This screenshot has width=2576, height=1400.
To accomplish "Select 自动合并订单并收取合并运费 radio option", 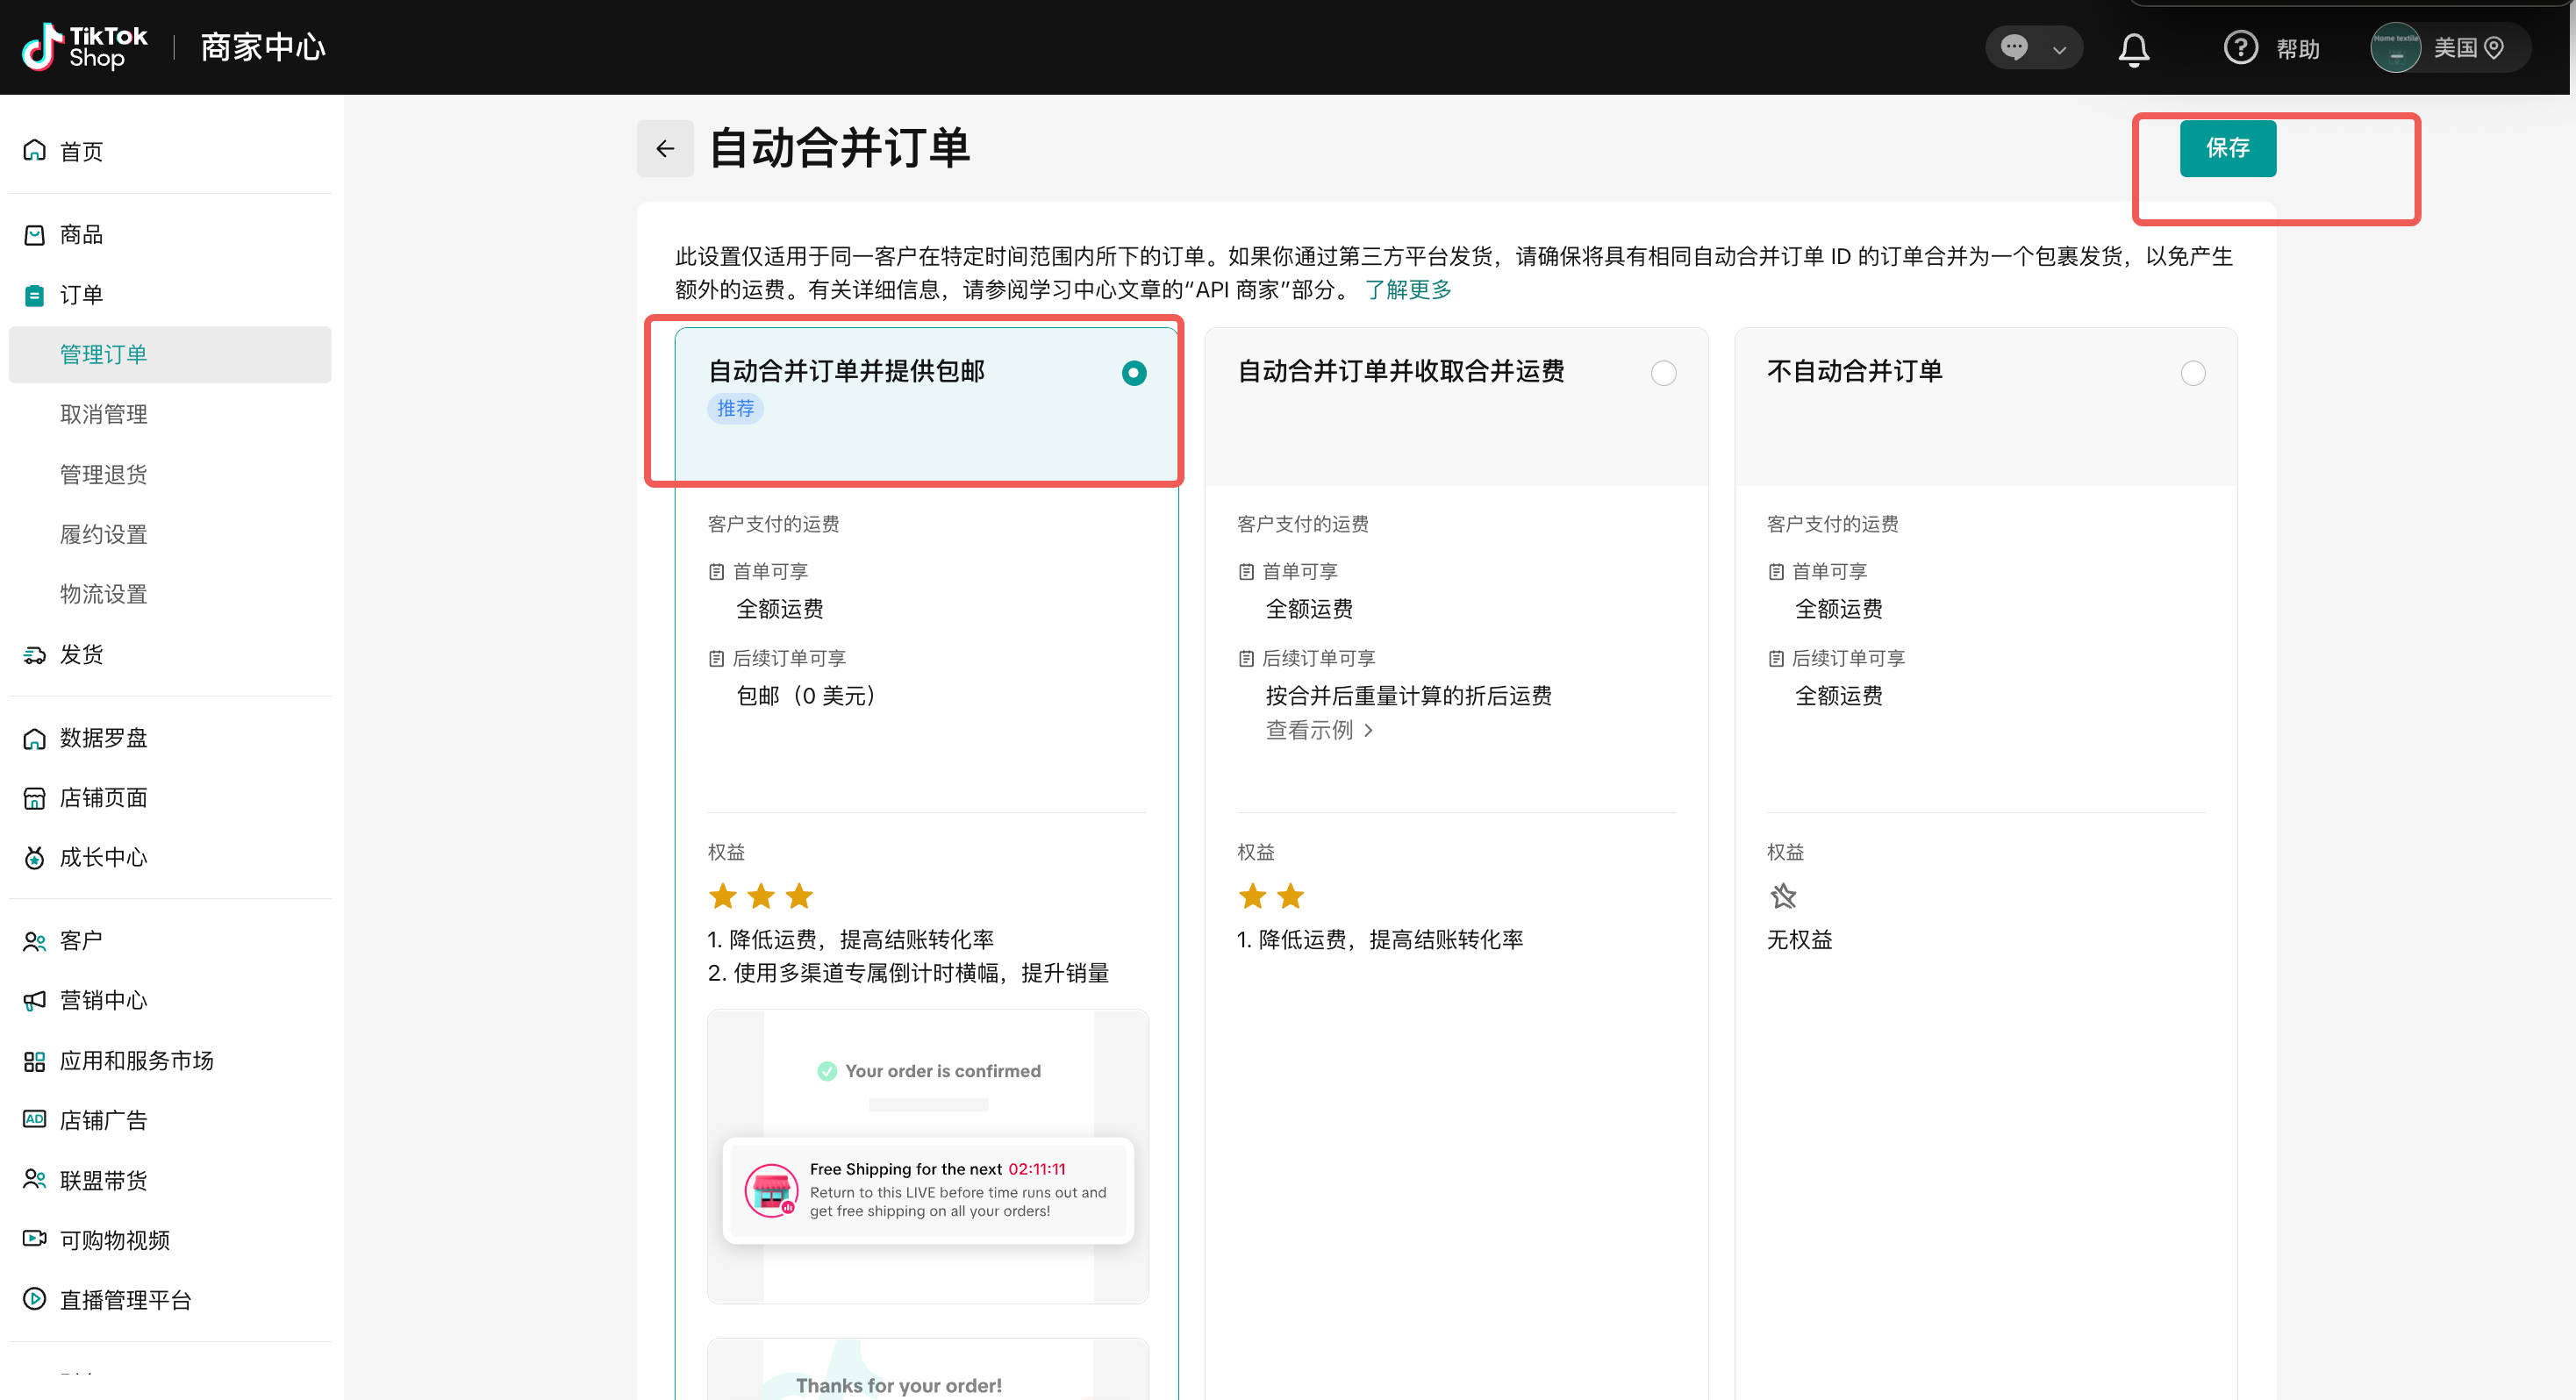I will 1663,373.
